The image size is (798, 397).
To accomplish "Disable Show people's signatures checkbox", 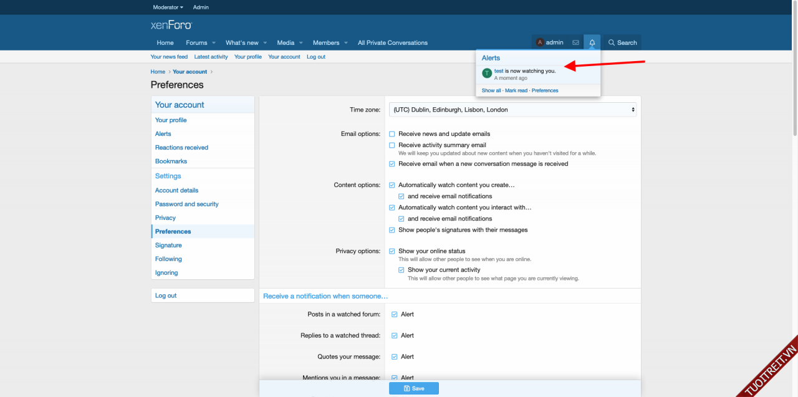I will pyautogui.click(x=392, y=230).
